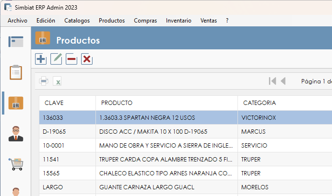This screenshot has height=196, width=332.
Task: Open the Ventas menu
Action: pos(208,21)
